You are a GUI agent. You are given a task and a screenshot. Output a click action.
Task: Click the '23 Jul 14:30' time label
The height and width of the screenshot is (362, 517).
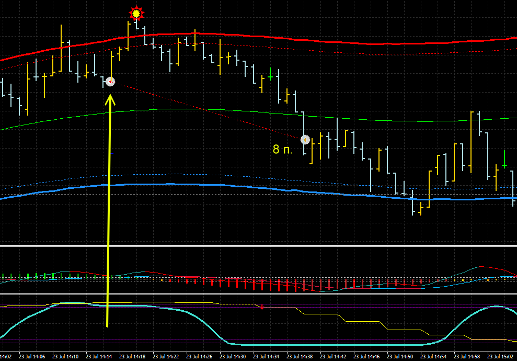point(233,356)
